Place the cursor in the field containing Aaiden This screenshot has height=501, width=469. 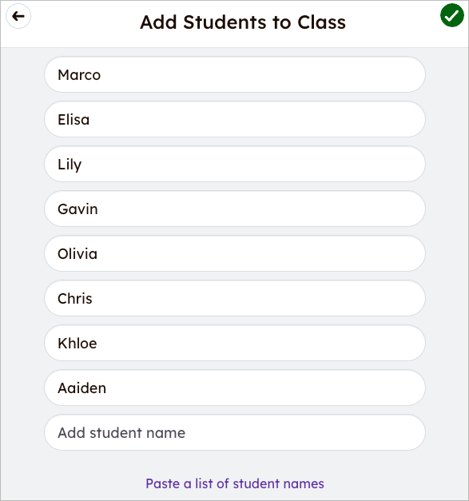coord(235,388)
